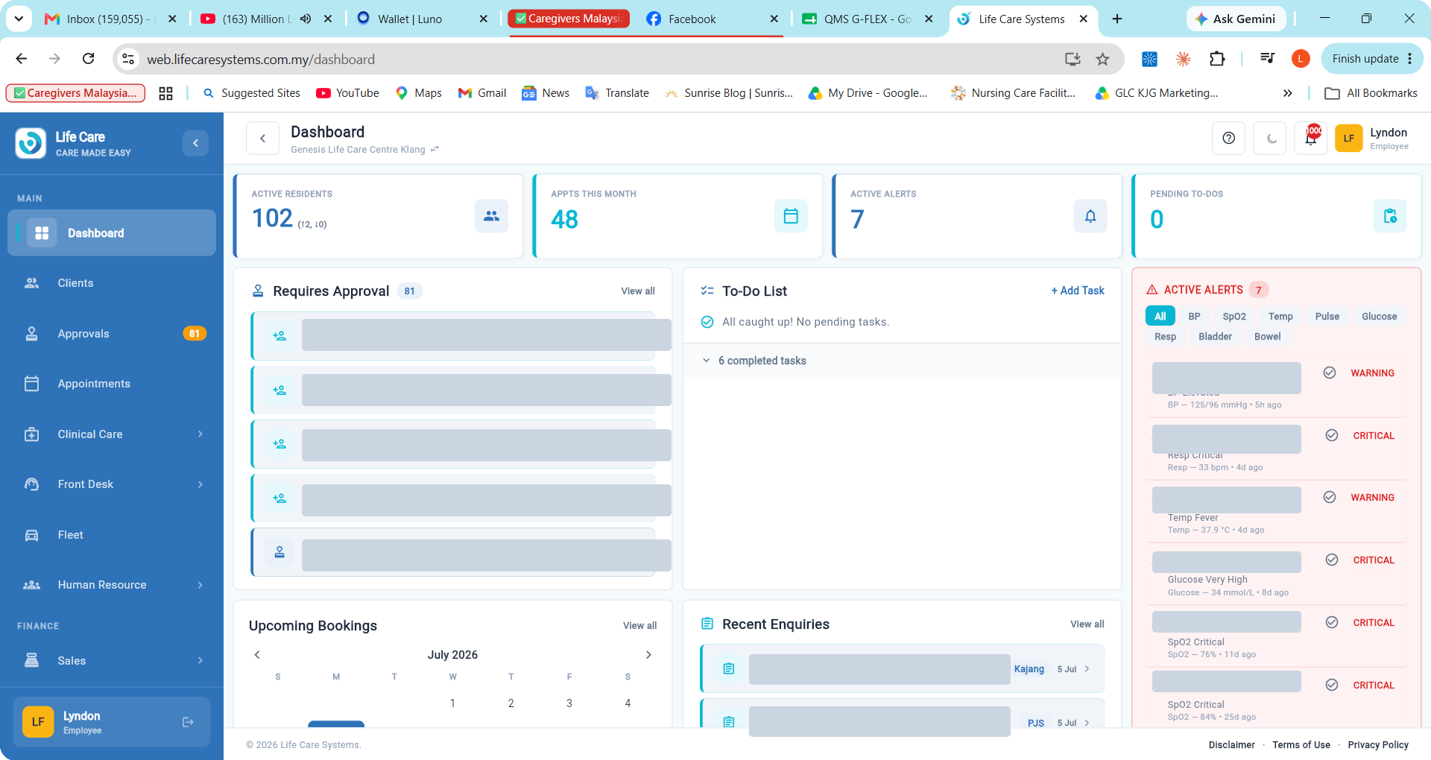This screenshot has width=1431, height=760.
Task: Click the Active Alerts bell icon
Action: (x=1090, y=216)
